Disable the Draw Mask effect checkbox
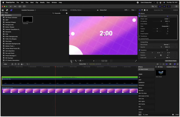Image resolution: width=180 pixels, height=117 pixels. (139, 16)
